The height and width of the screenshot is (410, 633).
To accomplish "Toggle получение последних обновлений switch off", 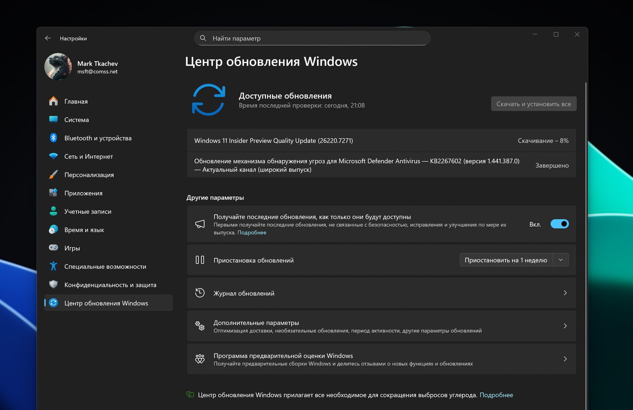I will [x=560, y=224].
